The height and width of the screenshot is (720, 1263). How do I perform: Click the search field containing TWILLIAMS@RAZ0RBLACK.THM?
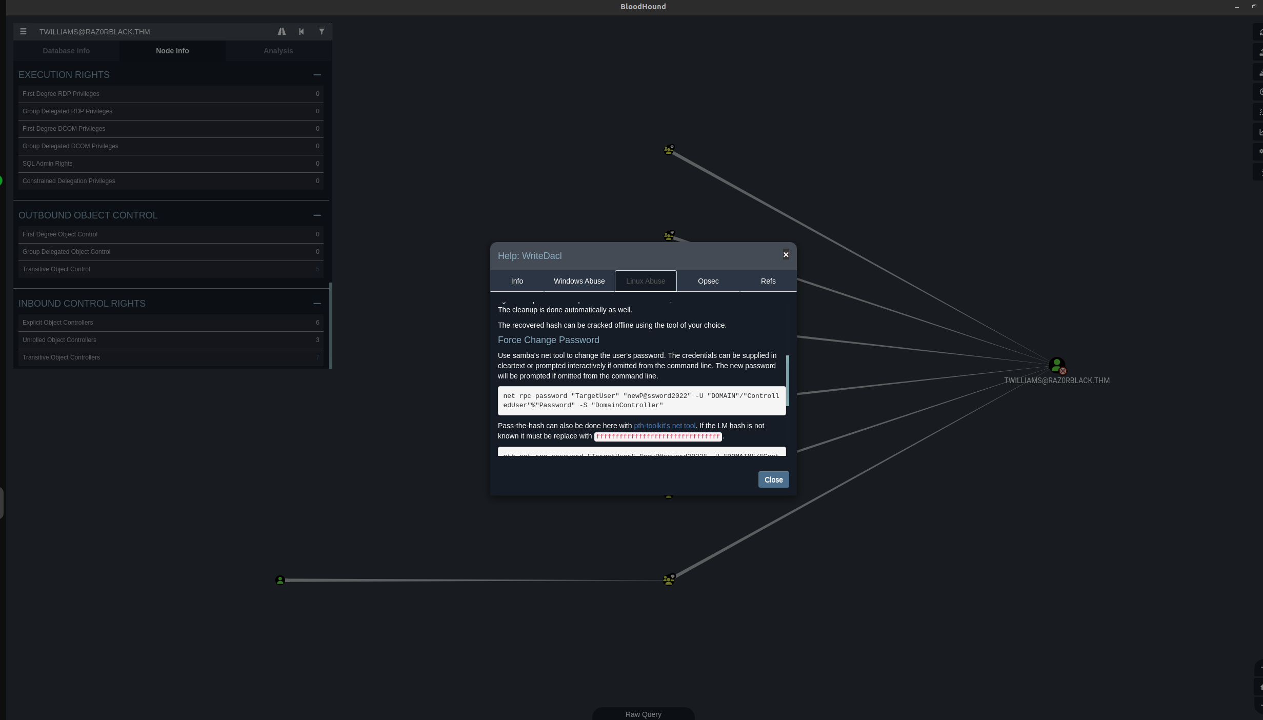pos(154,32)
